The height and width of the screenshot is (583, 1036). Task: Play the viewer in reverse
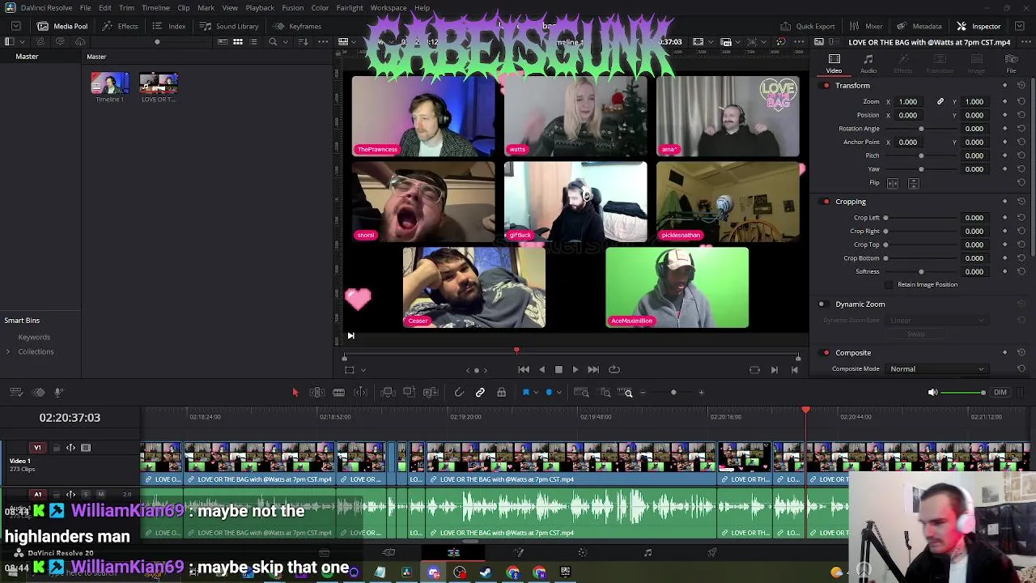pos(541,369)
